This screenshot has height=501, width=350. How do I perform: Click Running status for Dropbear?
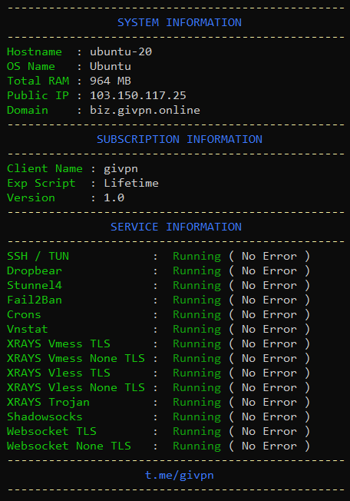(x=196, y=271)
